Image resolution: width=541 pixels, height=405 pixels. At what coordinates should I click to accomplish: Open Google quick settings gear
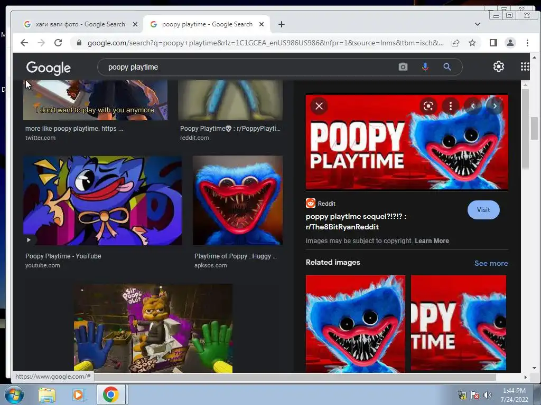point(499,66)
